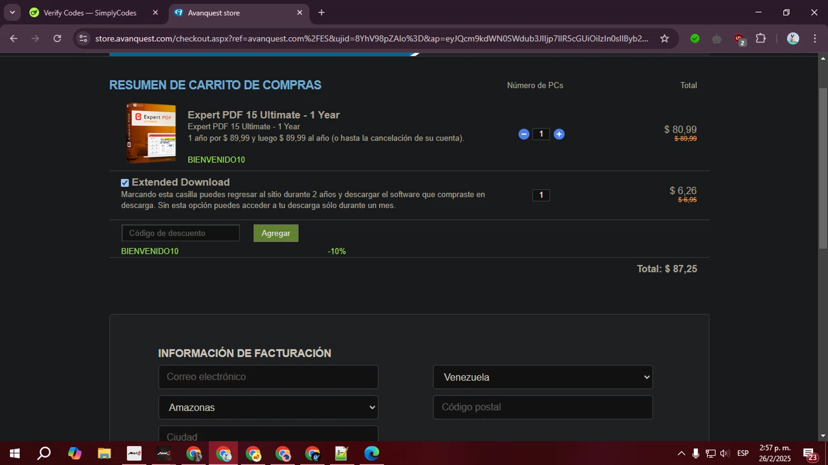Screen dimensions: 828x465
Task: Select the Avanquest store tab
Action: (x=232, y=13)
